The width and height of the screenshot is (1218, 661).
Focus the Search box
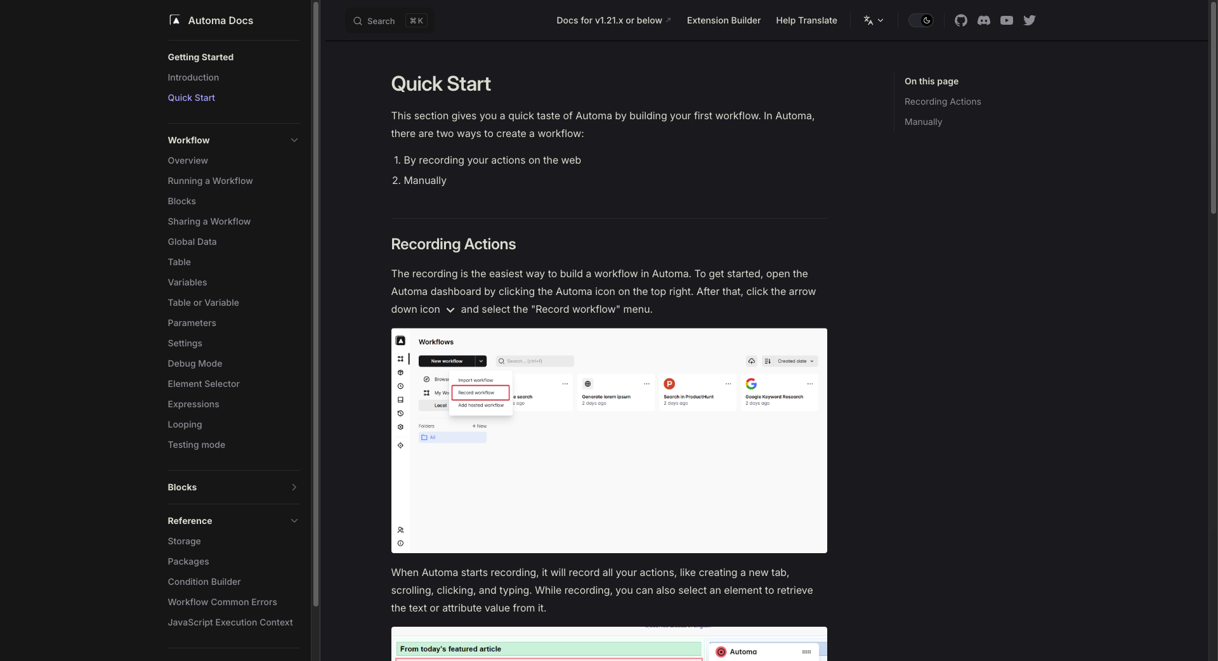pyautogui.click(x=390, y=21)
